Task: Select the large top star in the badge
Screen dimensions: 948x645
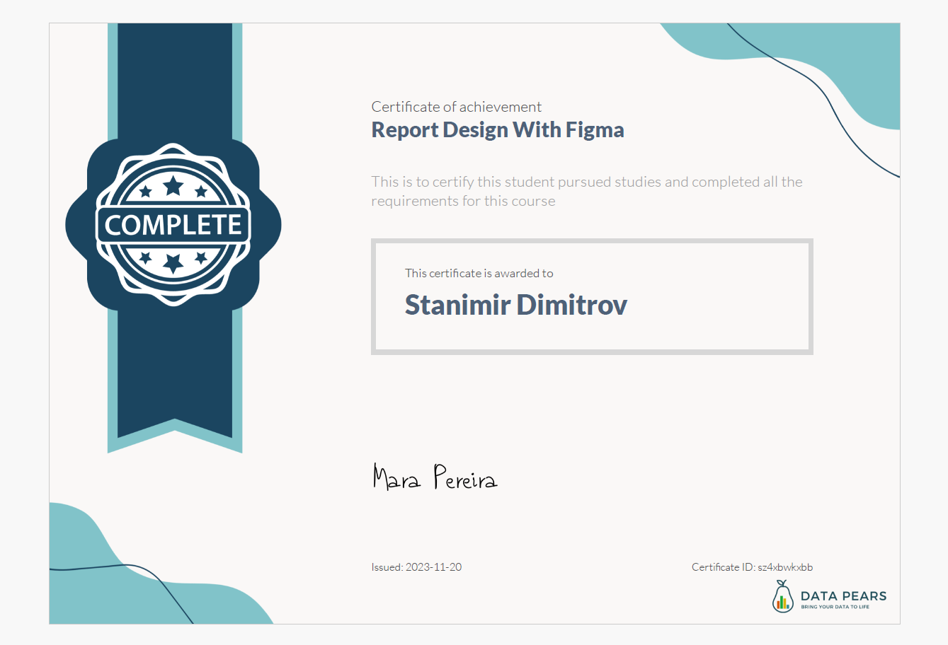Action: tap(173, 186)
